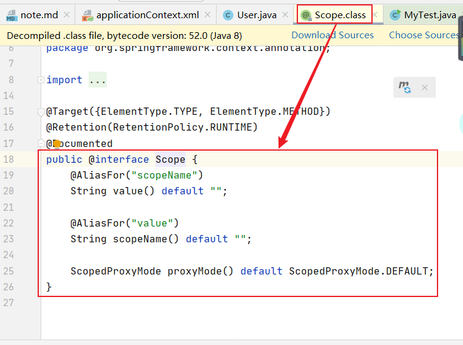
Task: Close the User.java tab
Action: click(284, 15)
